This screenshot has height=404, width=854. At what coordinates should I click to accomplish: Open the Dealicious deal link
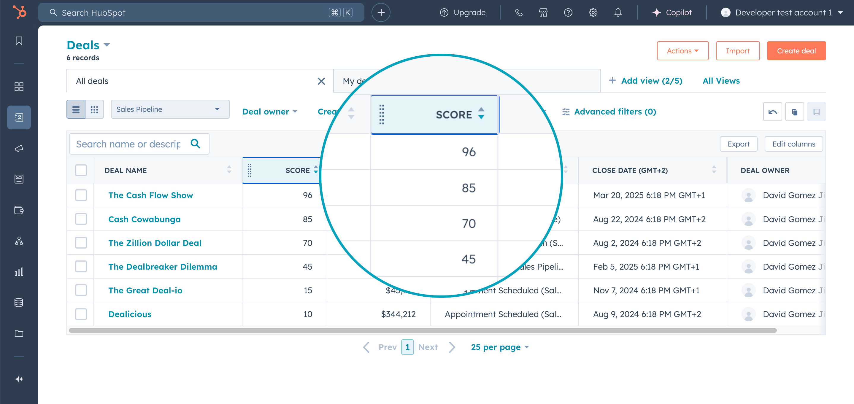130,314
